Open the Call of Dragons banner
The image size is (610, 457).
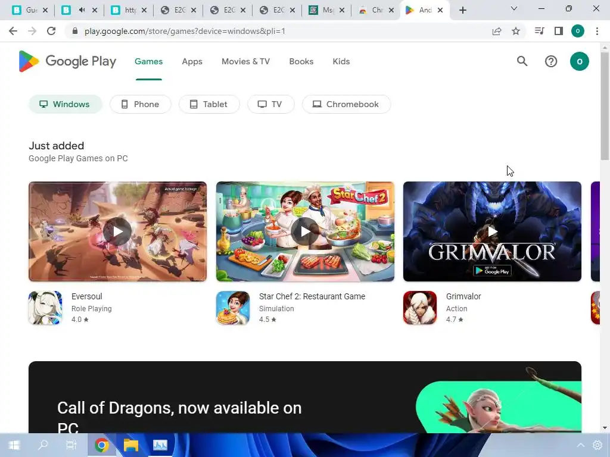(305, 397)
